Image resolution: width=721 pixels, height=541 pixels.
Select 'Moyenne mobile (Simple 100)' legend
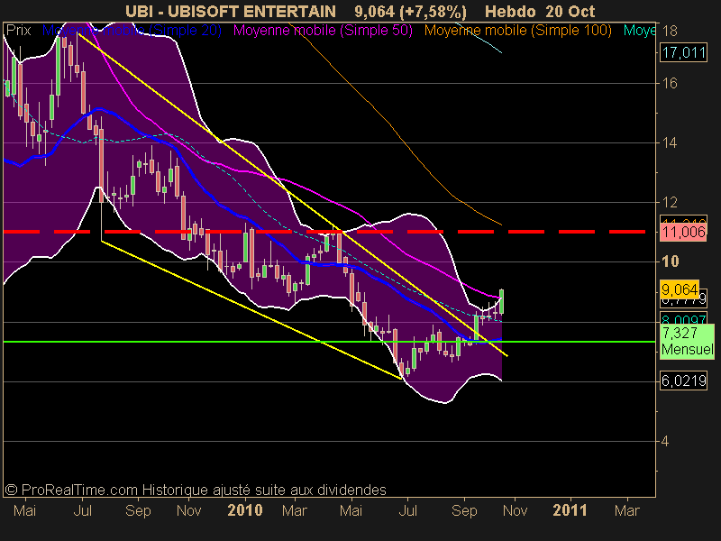[x=518, y=31]
